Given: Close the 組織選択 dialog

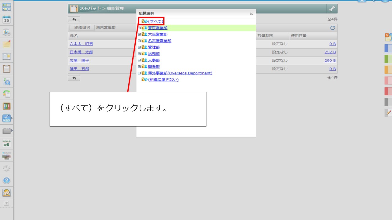Looking at the screenshot, I should click(251, 14).
